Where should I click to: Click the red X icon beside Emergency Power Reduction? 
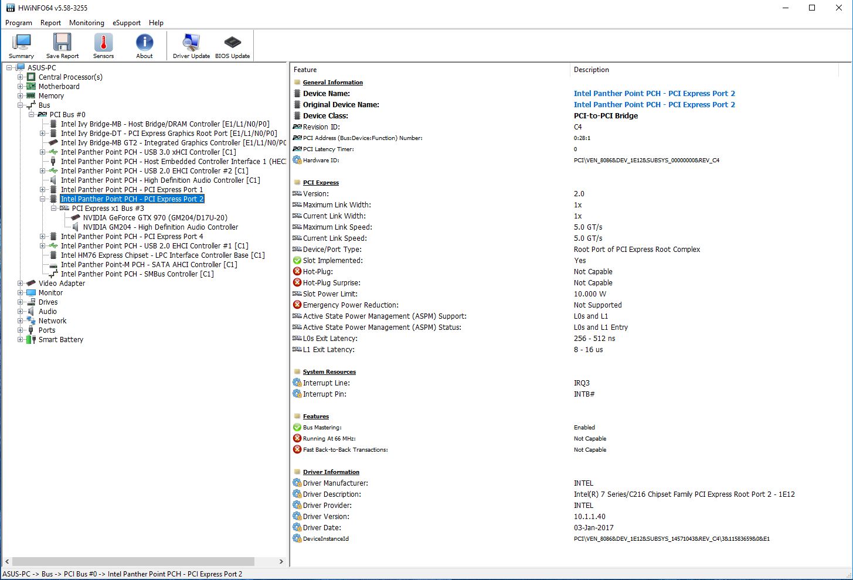click(297, 305)
